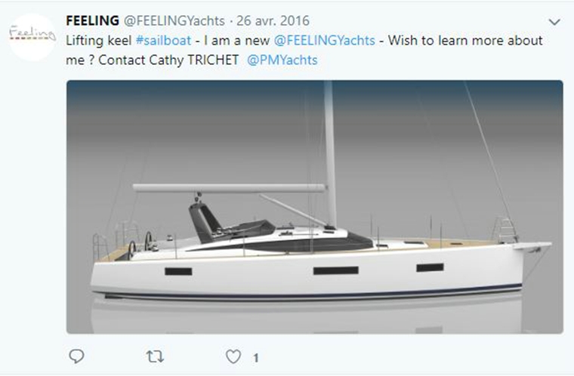Open the sailboat render image
Viewport: 574px width, 376px height.
[315, 207]
